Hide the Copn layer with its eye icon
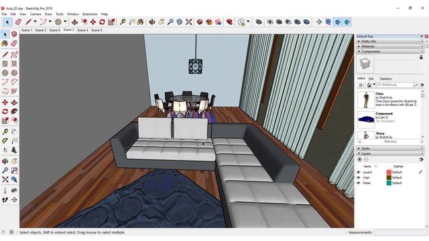429x241 pixels. coord(359,177)
